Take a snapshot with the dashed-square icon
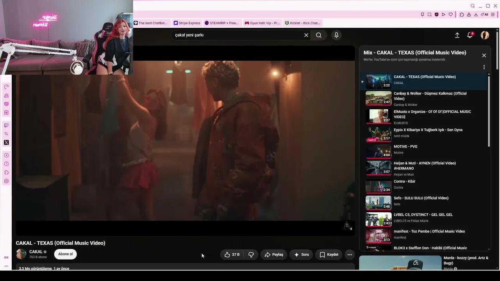Image resolution: width=500 pixels, height=281 pixels. 429,14
